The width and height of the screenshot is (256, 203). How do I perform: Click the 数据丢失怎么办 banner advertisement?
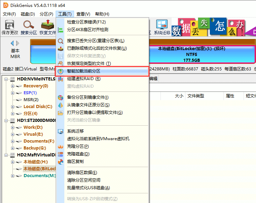(x=213, y=27)
